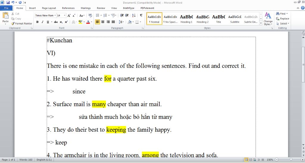The image size is (305, 163).
Task: Click Numbering list icon
Action: 105,16
